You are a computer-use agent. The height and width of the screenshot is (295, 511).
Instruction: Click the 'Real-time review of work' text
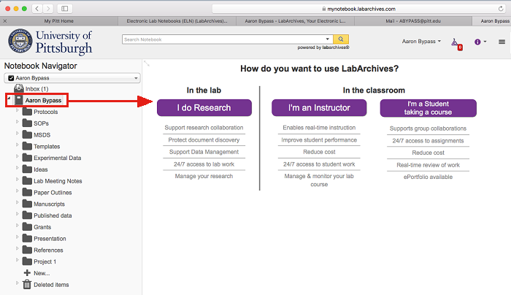click(428, 165)
